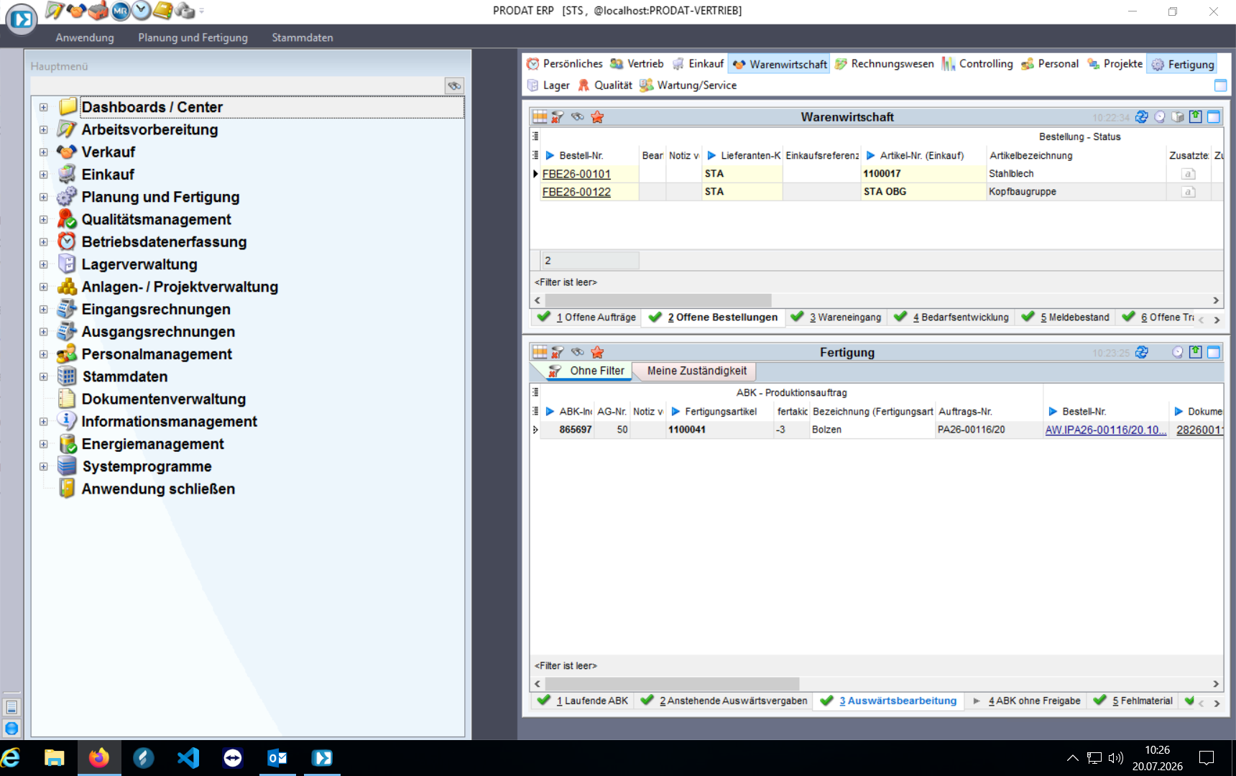Click the gray cubes toolbar icon
This screenshot has width=1236, height=776.
pos(185,10)
